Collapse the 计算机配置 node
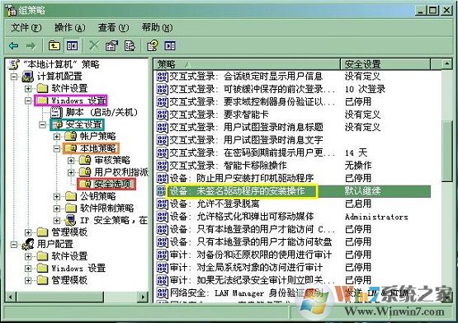Image resolution: width=458 pixels, height=323 pixels. [14, 77]
